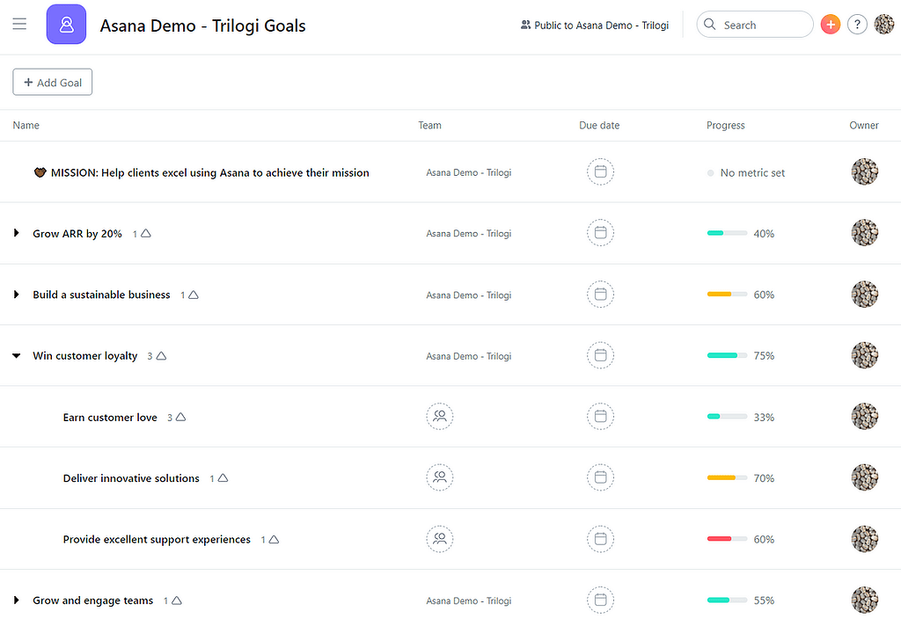
Task: Click sub-goal triangle icon beside Earn customer love
Action: coord(180,417)
